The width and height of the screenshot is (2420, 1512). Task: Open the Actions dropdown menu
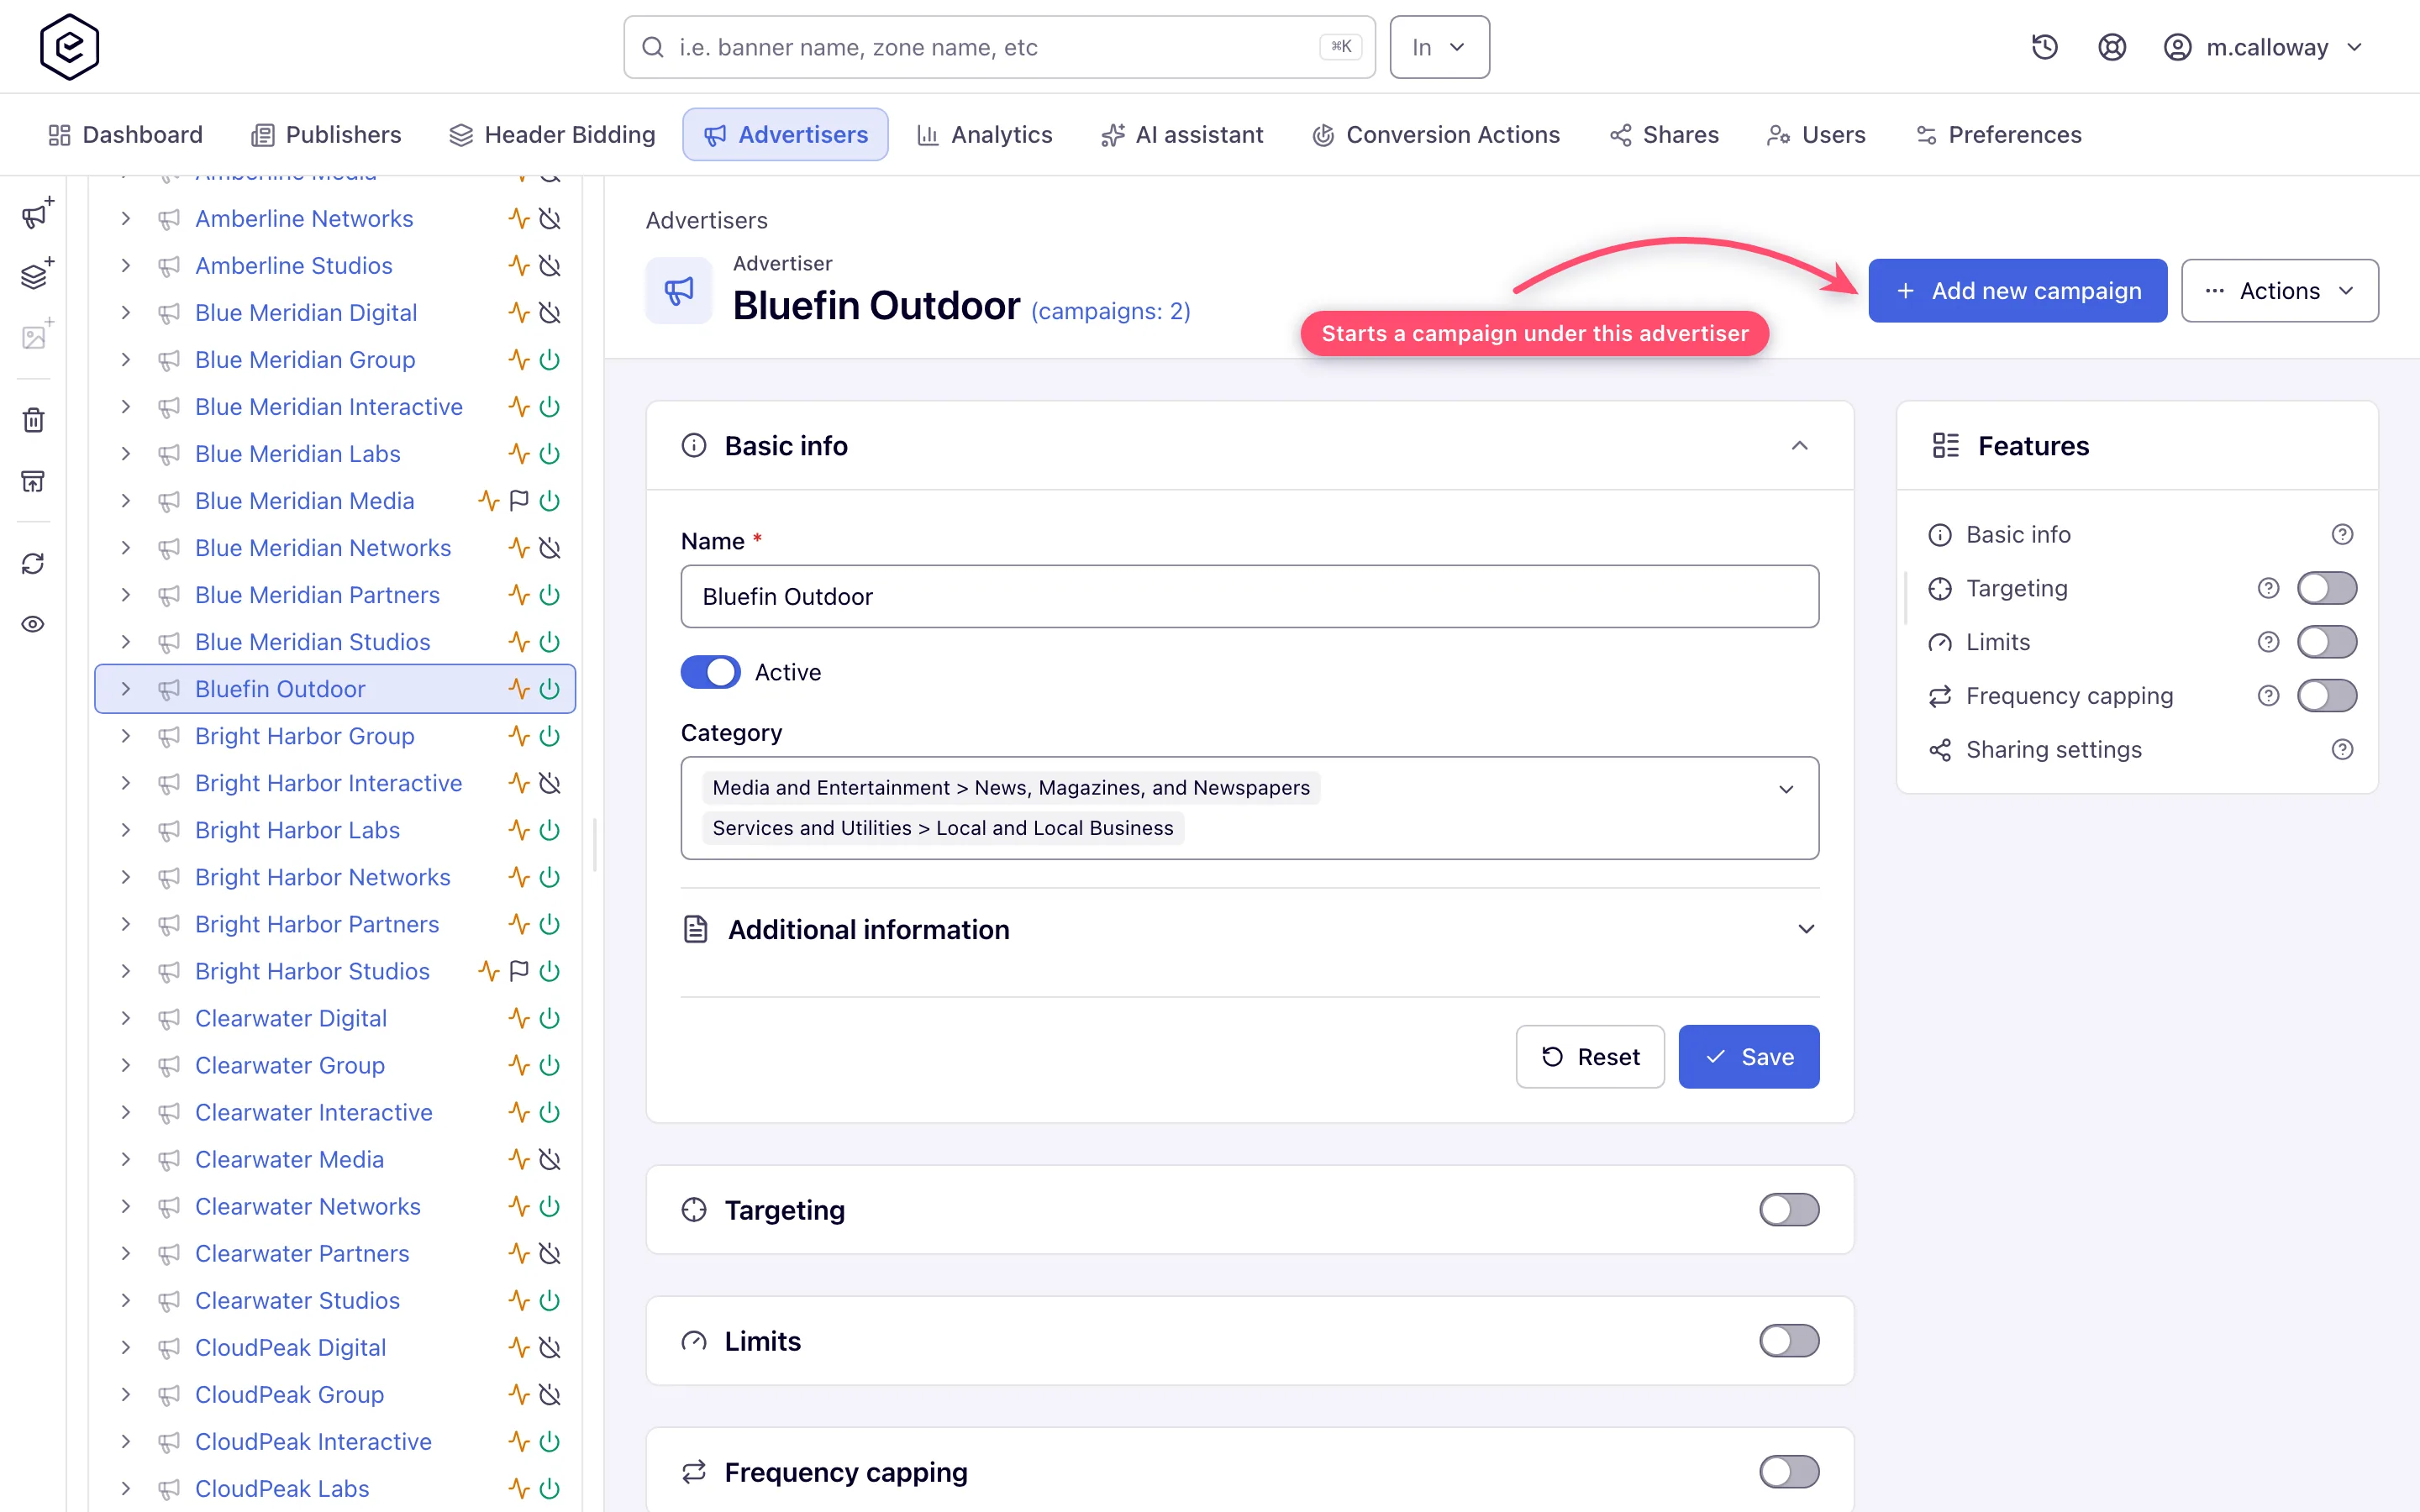2279,291
